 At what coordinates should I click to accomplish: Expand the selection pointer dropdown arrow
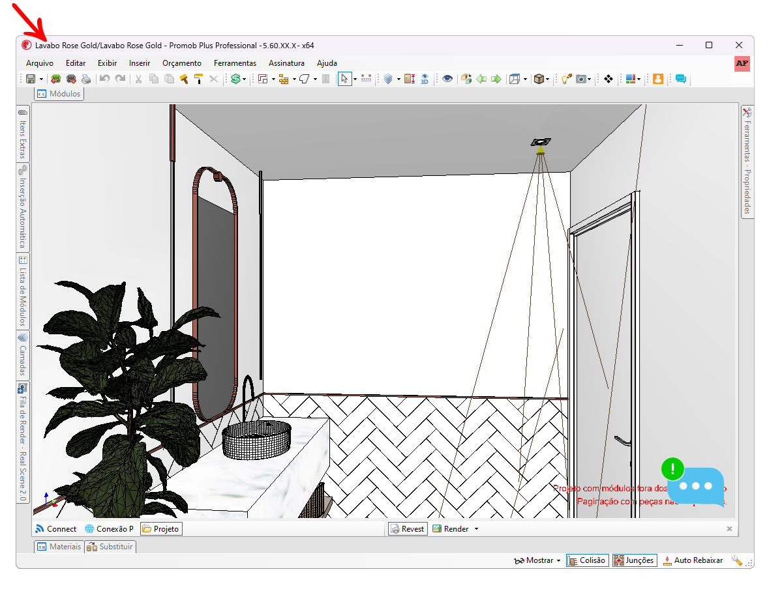pyautogui.click(x=355, y=79)
